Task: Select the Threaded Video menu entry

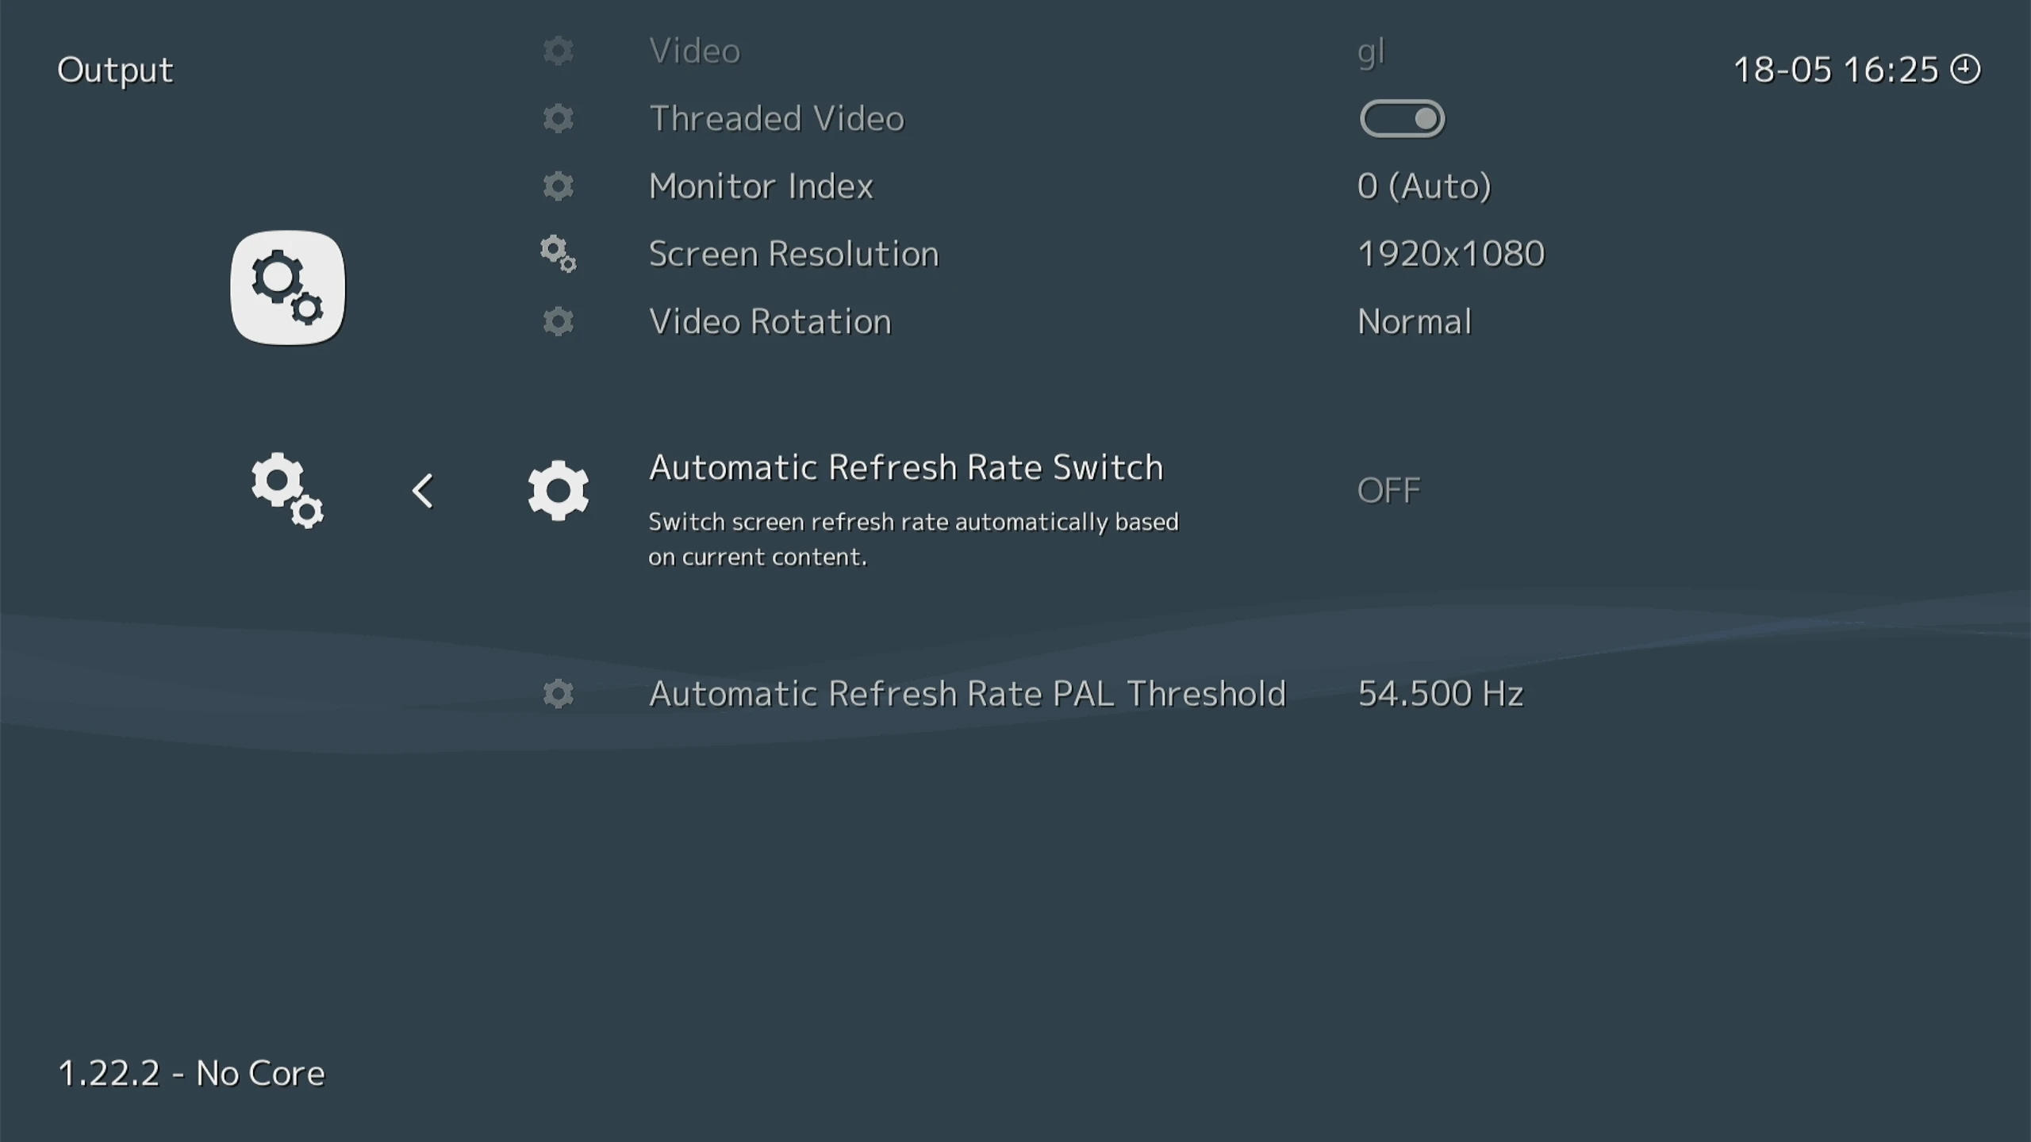Action: click(x=777, y=118)
